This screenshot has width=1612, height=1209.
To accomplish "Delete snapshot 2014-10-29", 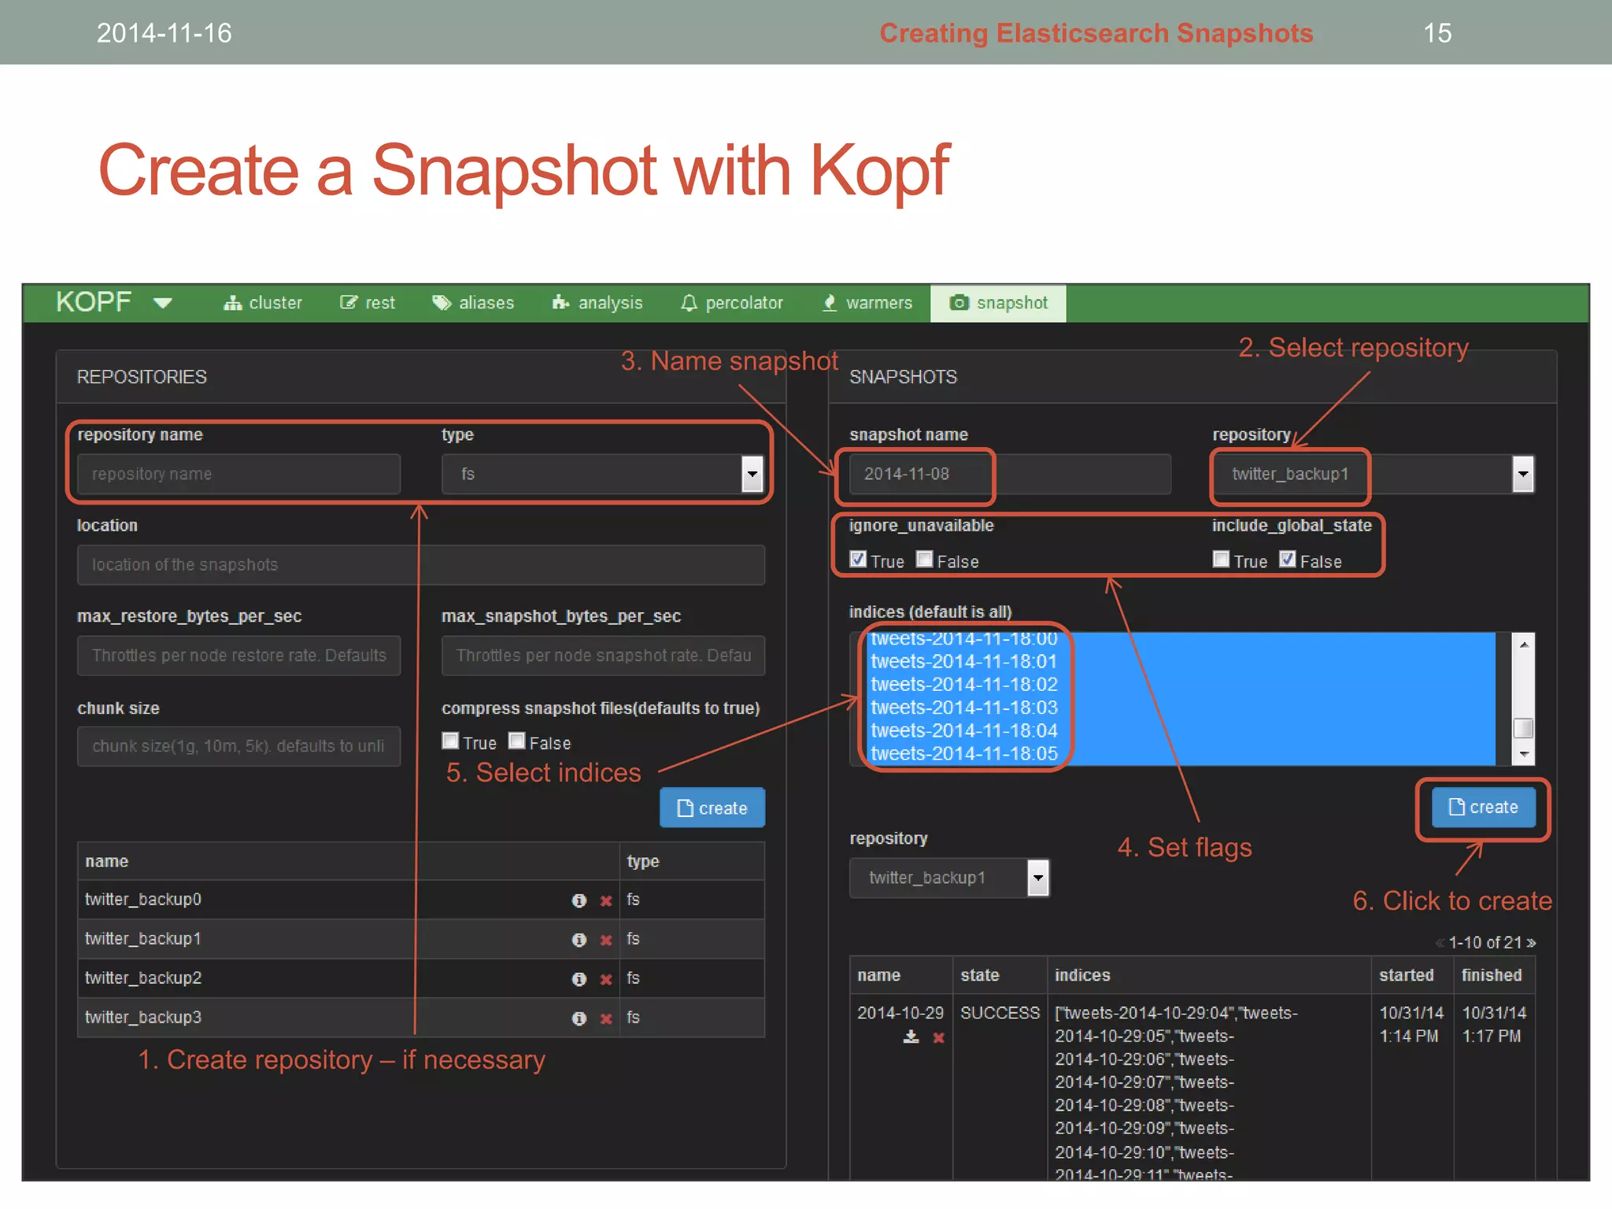I will pyautogui.click(x=939, y=1038).
